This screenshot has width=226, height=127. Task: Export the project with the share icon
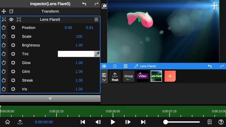[20, 122]
